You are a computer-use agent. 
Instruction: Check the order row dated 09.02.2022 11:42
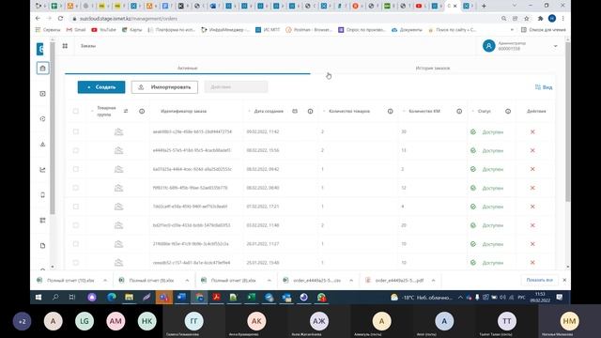tap(75, 131)
